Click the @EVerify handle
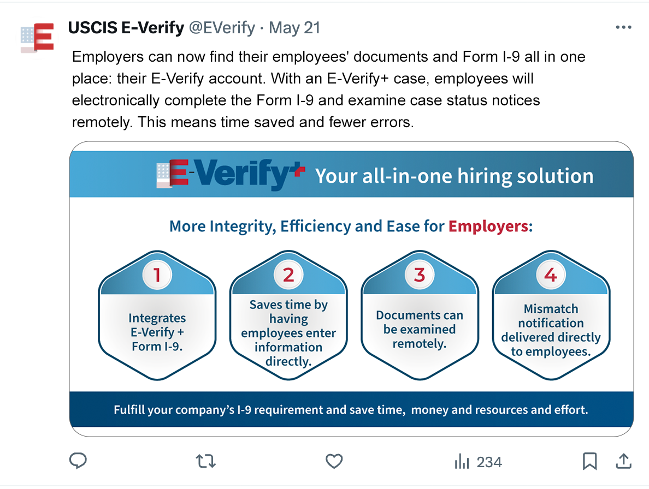649x489 pixels. pyautogui.click(x=222, y=28)
